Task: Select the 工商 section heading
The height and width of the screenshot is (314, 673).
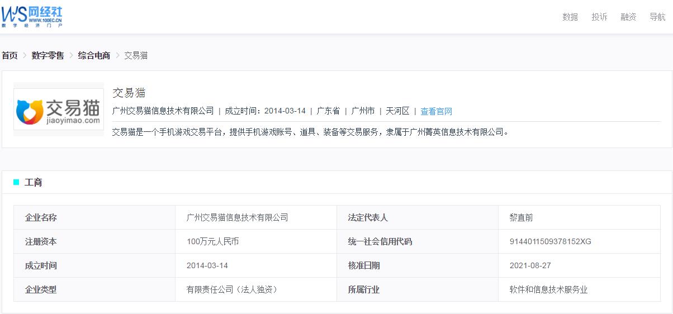Action: click(x=34, y=182)
